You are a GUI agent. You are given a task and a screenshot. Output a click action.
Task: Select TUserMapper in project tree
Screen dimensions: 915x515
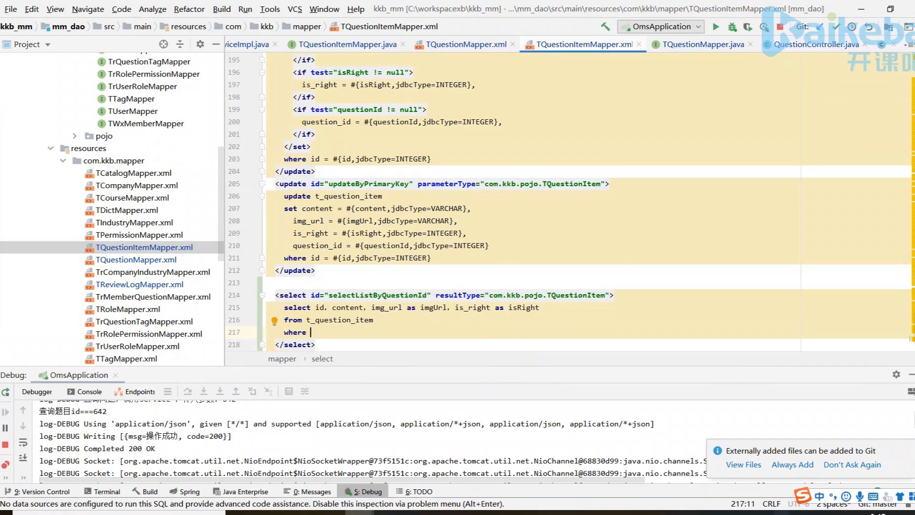(133, 111)
